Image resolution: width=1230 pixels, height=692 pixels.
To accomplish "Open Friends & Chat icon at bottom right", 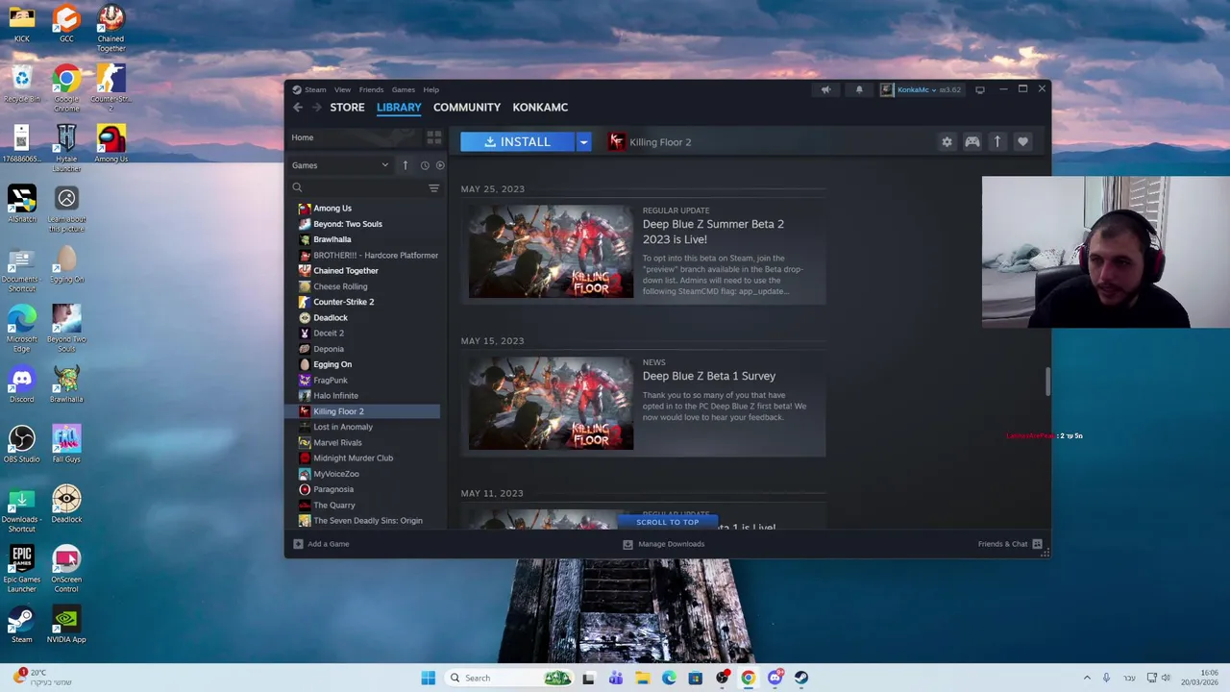I will pyautogui.click(x=1037, y=544).
